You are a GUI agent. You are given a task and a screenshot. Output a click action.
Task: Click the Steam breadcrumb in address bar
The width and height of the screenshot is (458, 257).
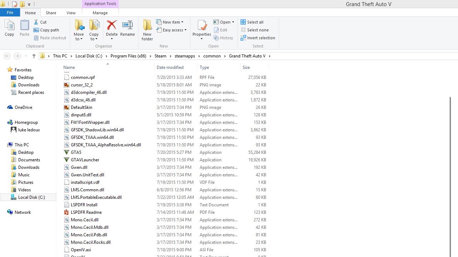160,56
